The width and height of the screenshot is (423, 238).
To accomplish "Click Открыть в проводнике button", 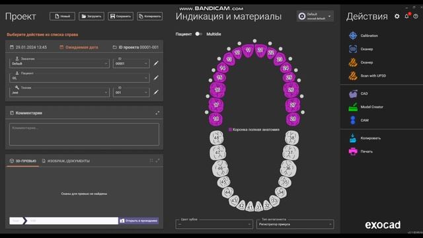I will 139,221.
